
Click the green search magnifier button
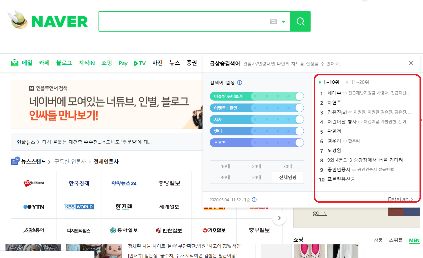pos(300,21)
